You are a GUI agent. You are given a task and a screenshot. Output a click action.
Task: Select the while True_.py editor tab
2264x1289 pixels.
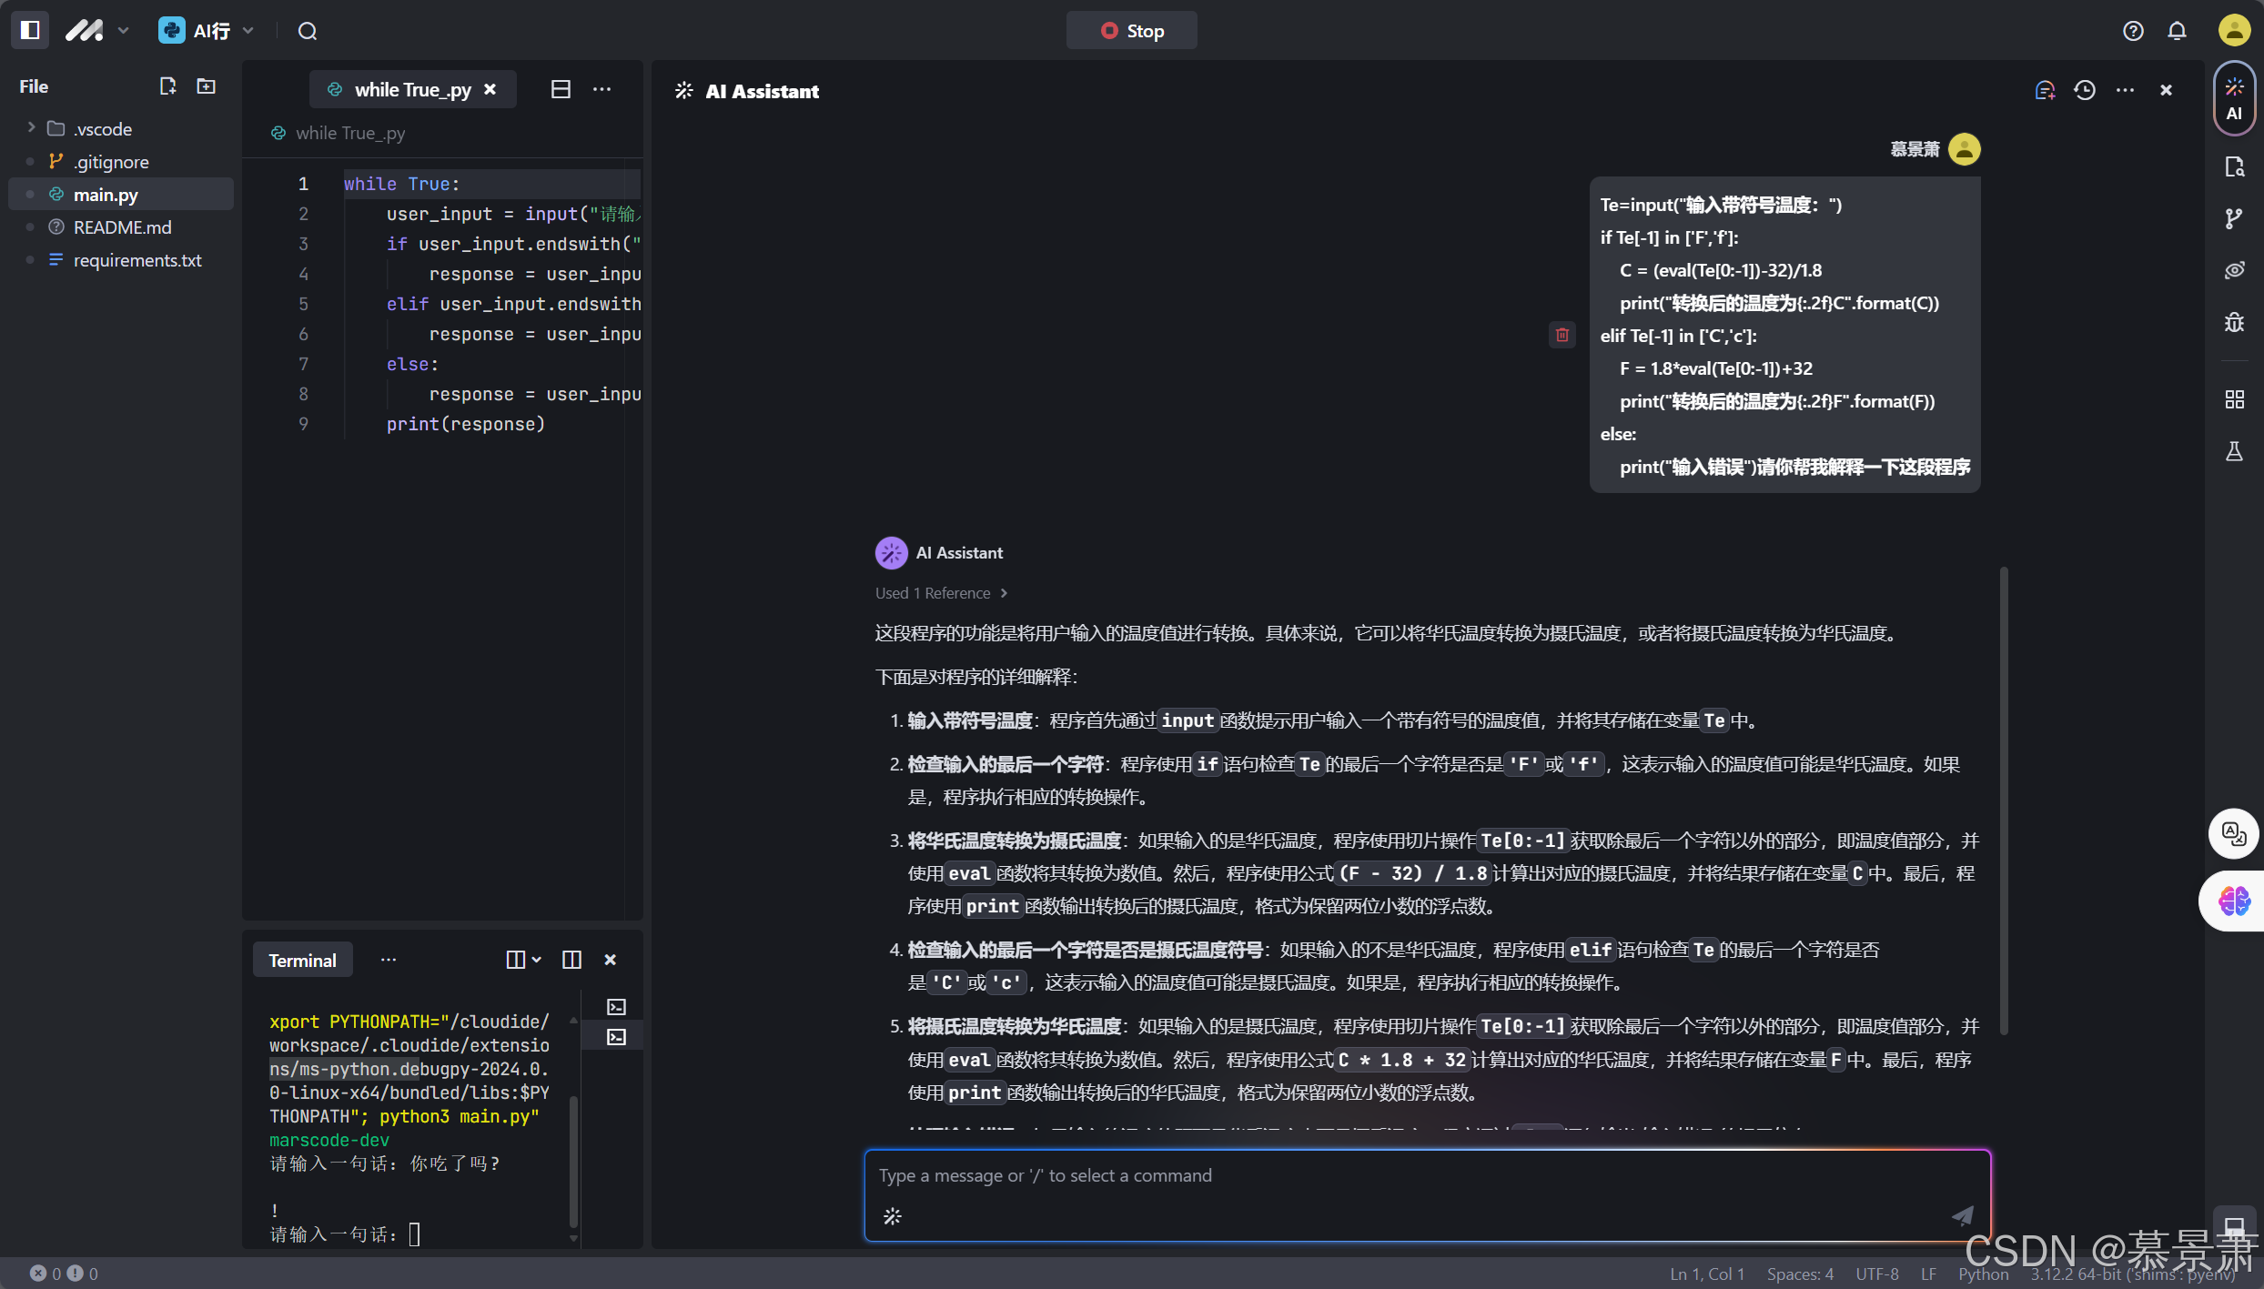tap(412, 89)
